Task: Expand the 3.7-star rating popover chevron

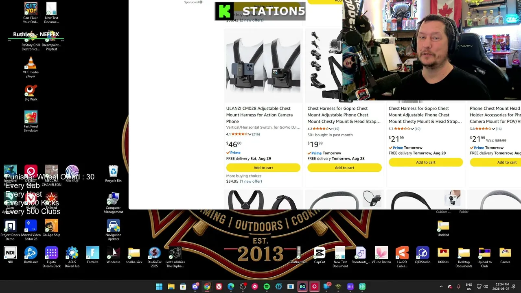Action: tap(412, 129)
